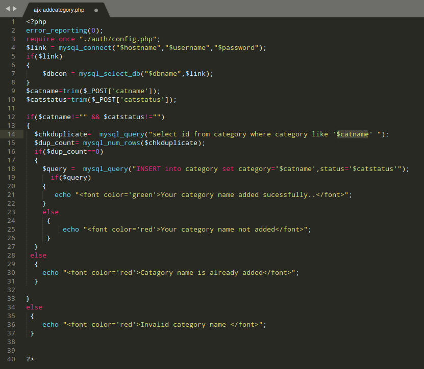This screenshot has height=369, width=424.
Task: Click the opening <?php tag on line 1
Action: [36, 22]
